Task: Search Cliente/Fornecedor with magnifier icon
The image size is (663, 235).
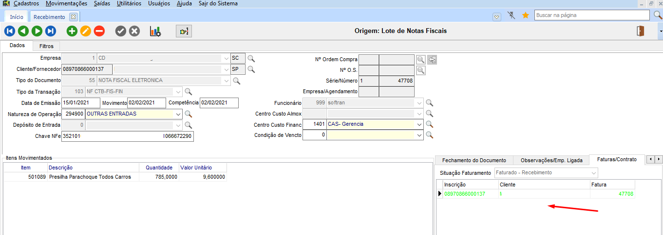Action: point(251,69)
